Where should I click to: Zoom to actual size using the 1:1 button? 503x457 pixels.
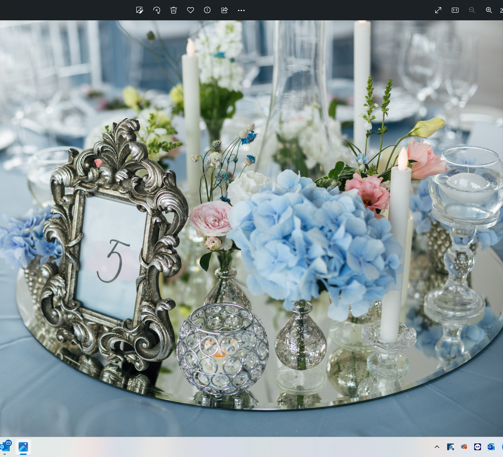455,10
